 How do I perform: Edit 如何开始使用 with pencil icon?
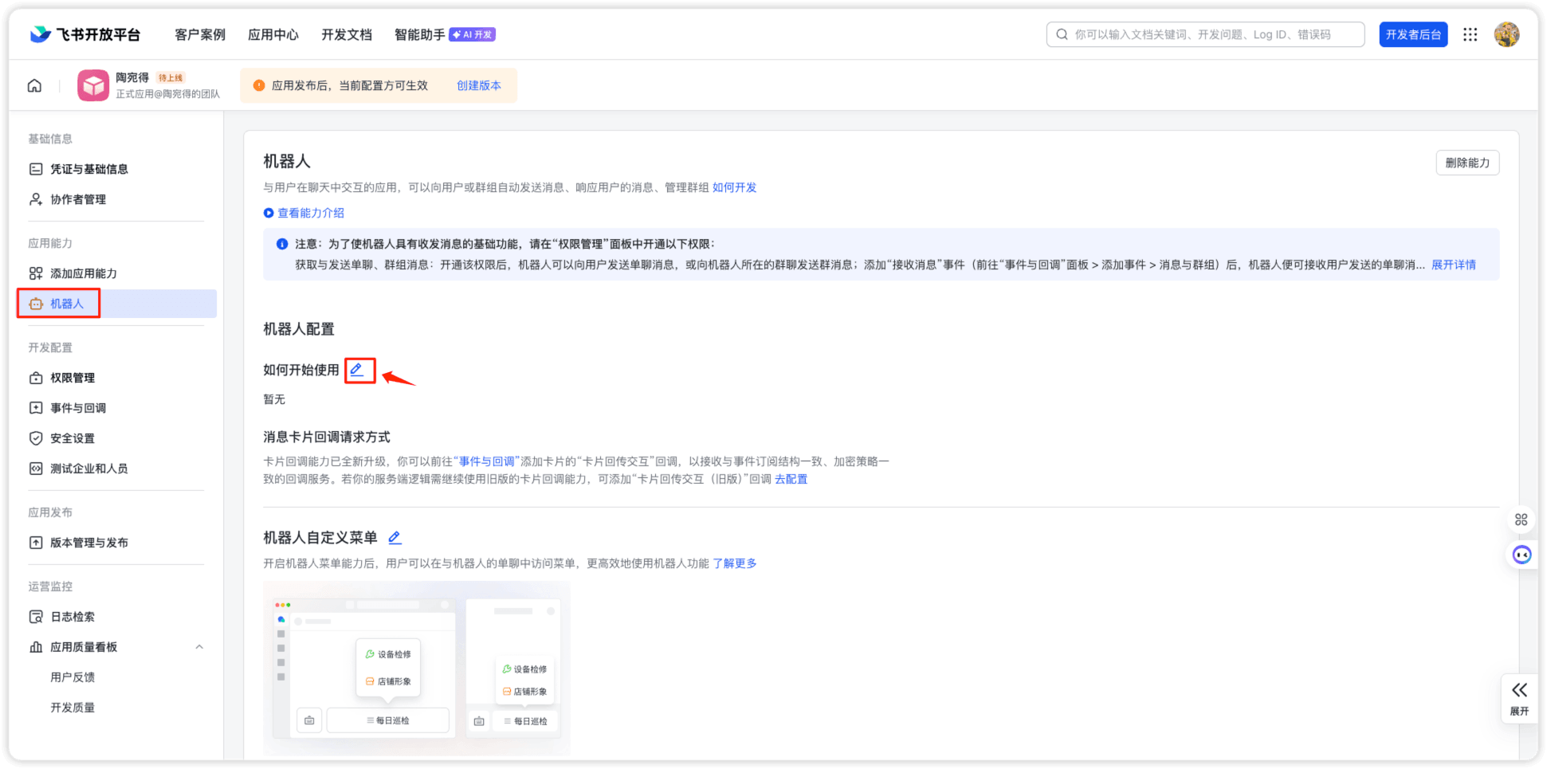point(358,370)
